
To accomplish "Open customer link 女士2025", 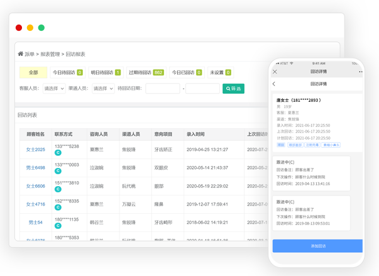I will tap(35, 150).
